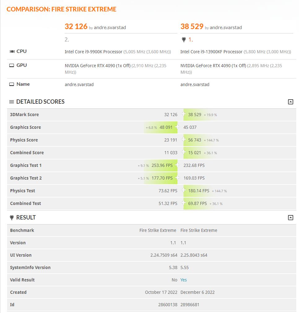Click the GPU monitor icon
Image resolution: width=299 pixels, height=313 pixels.
(x=12, y=65)
